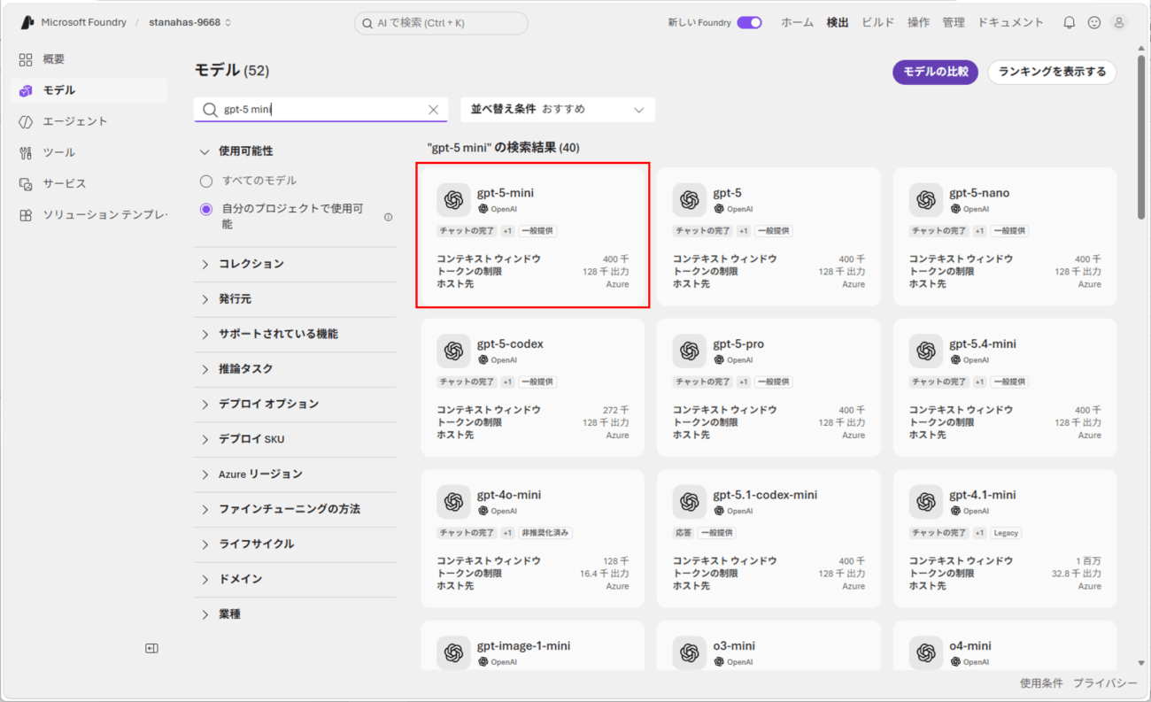Select the すべてのモデル radio button

206,181
